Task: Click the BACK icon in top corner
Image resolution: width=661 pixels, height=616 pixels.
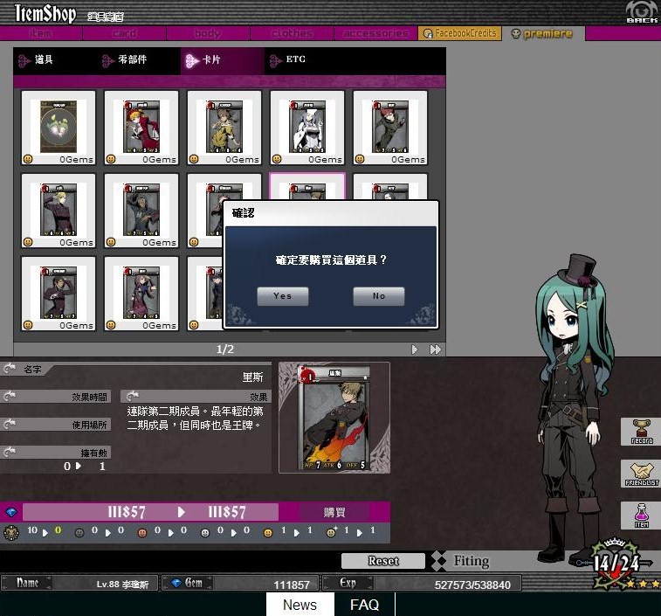Action: [x=642, y=12]
